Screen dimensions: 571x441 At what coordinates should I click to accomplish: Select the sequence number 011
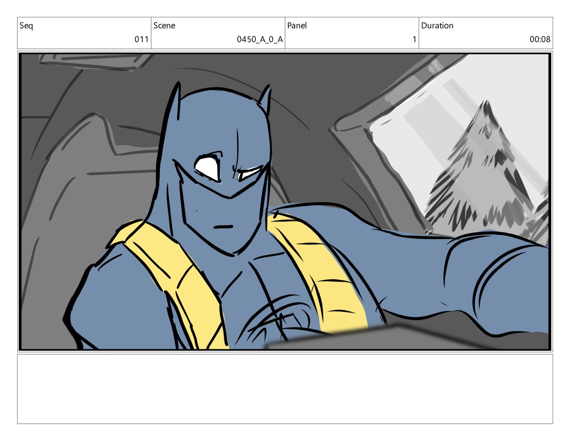pos(142,39)
